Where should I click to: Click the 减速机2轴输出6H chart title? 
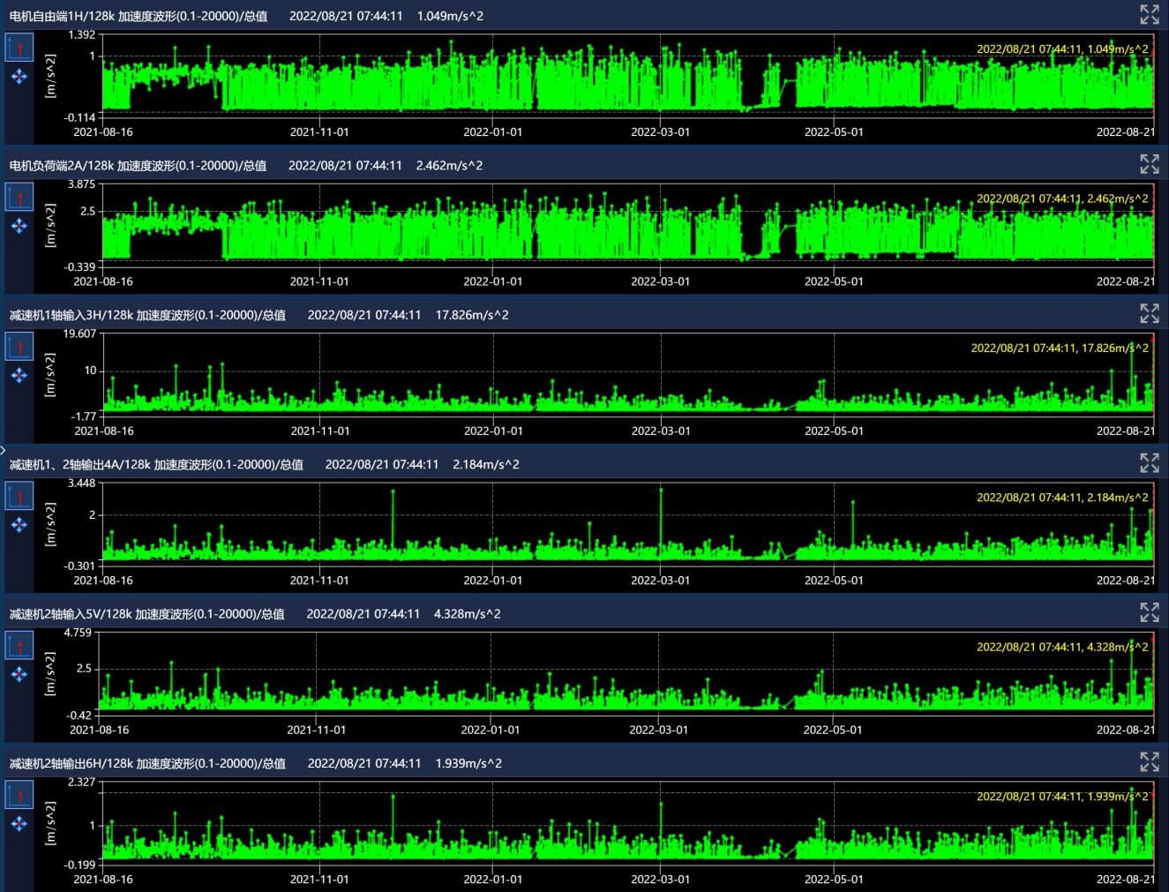tap(147, 763)
